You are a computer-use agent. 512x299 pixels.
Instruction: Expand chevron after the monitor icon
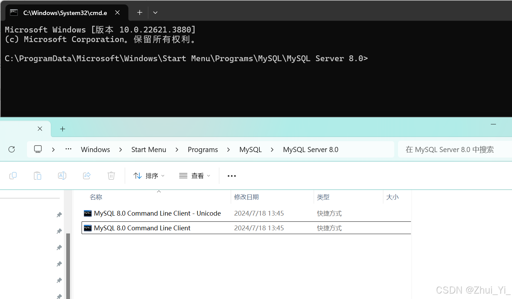coord(53,149)
